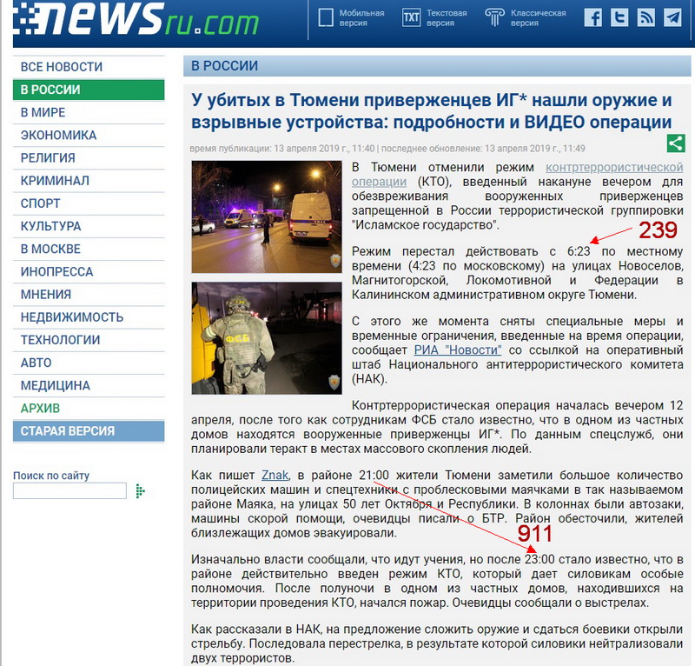
Task: Click the mobile version phone icon
Action: click(x=325, y=17)
